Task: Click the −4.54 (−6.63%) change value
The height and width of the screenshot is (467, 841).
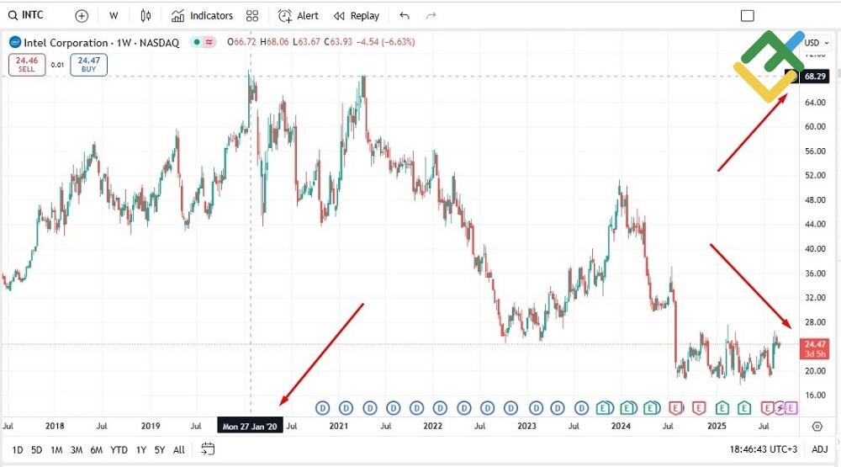Action: tap(386, 42)
